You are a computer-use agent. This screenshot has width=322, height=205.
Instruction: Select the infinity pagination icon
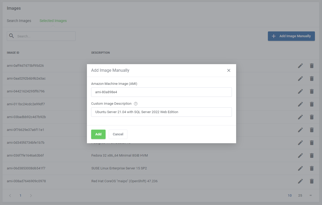click(x=311, y=195)
